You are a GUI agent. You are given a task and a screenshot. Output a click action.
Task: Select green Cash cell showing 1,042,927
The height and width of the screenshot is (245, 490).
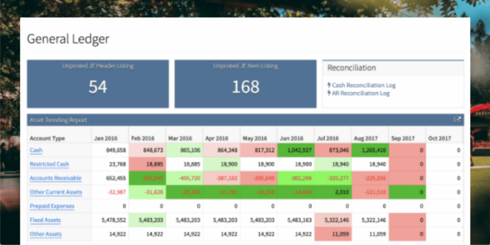click(x=296, y=150)
